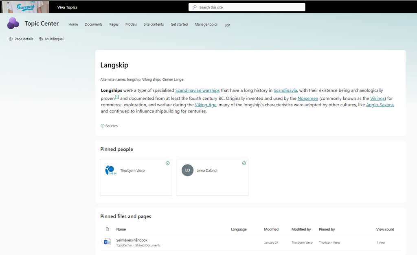The width and height of the screenshot is (417, 255).
Task: Follow the Viking Age link
Action: click(206, 105)
